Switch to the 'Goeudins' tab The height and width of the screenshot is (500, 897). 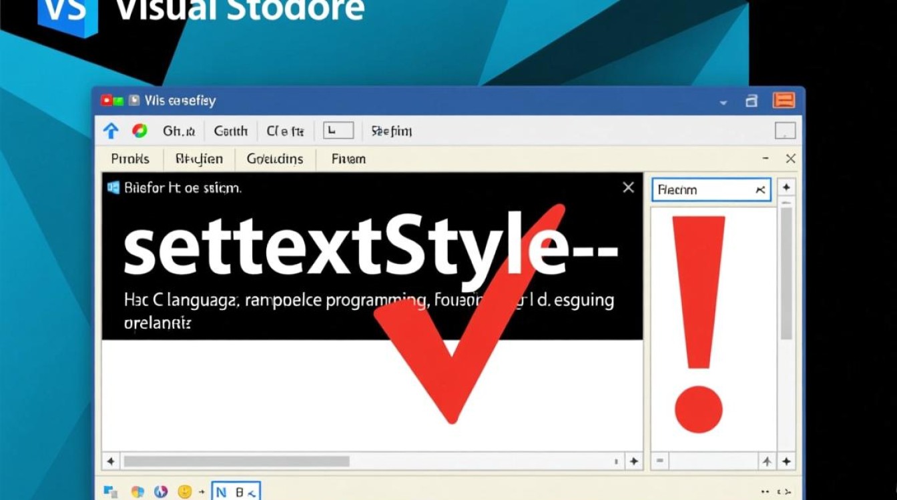(275, 159)
